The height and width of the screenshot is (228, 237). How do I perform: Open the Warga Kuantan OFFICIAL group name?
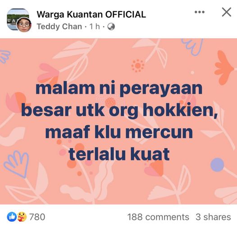(x=91, y=14)
